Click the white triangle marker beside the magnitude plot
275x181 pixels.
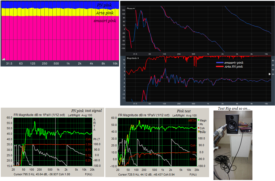click(x=270, y=74)
